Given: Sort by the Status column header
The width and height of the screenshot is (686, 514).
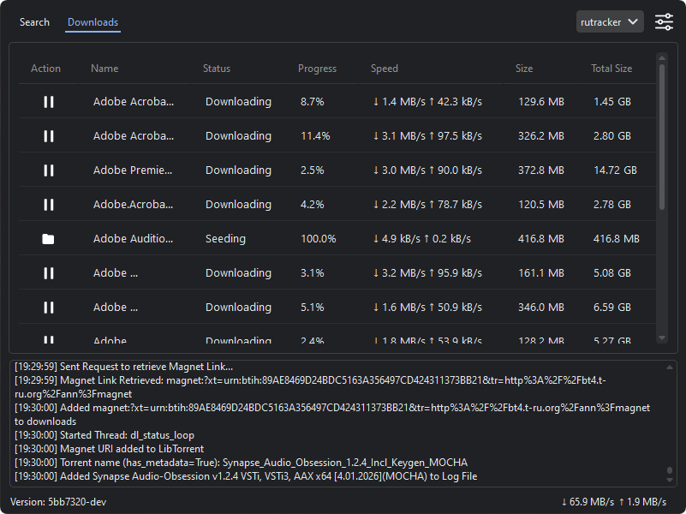Looking at the screenshot, I should coord(217,69).
